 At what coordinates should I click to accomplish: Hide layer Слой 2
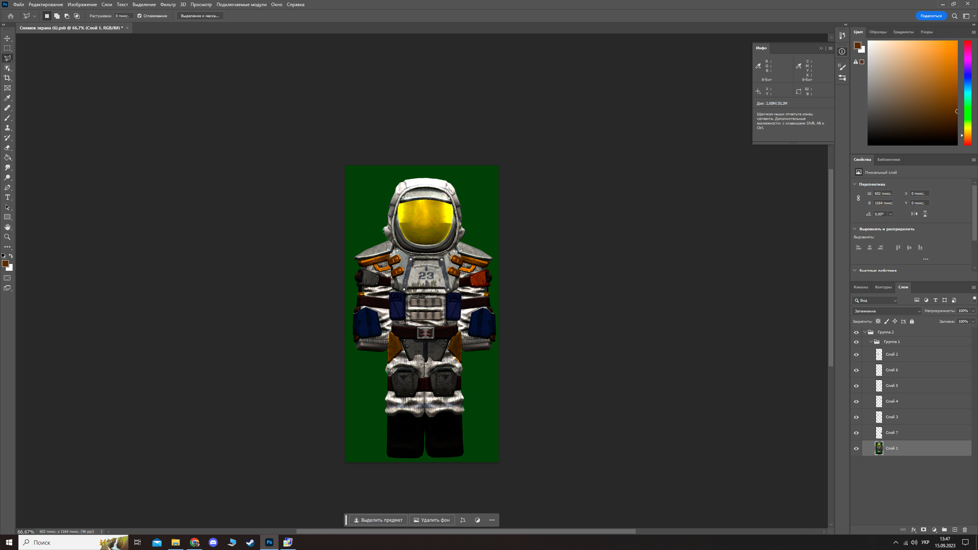(x=856, y=354)
